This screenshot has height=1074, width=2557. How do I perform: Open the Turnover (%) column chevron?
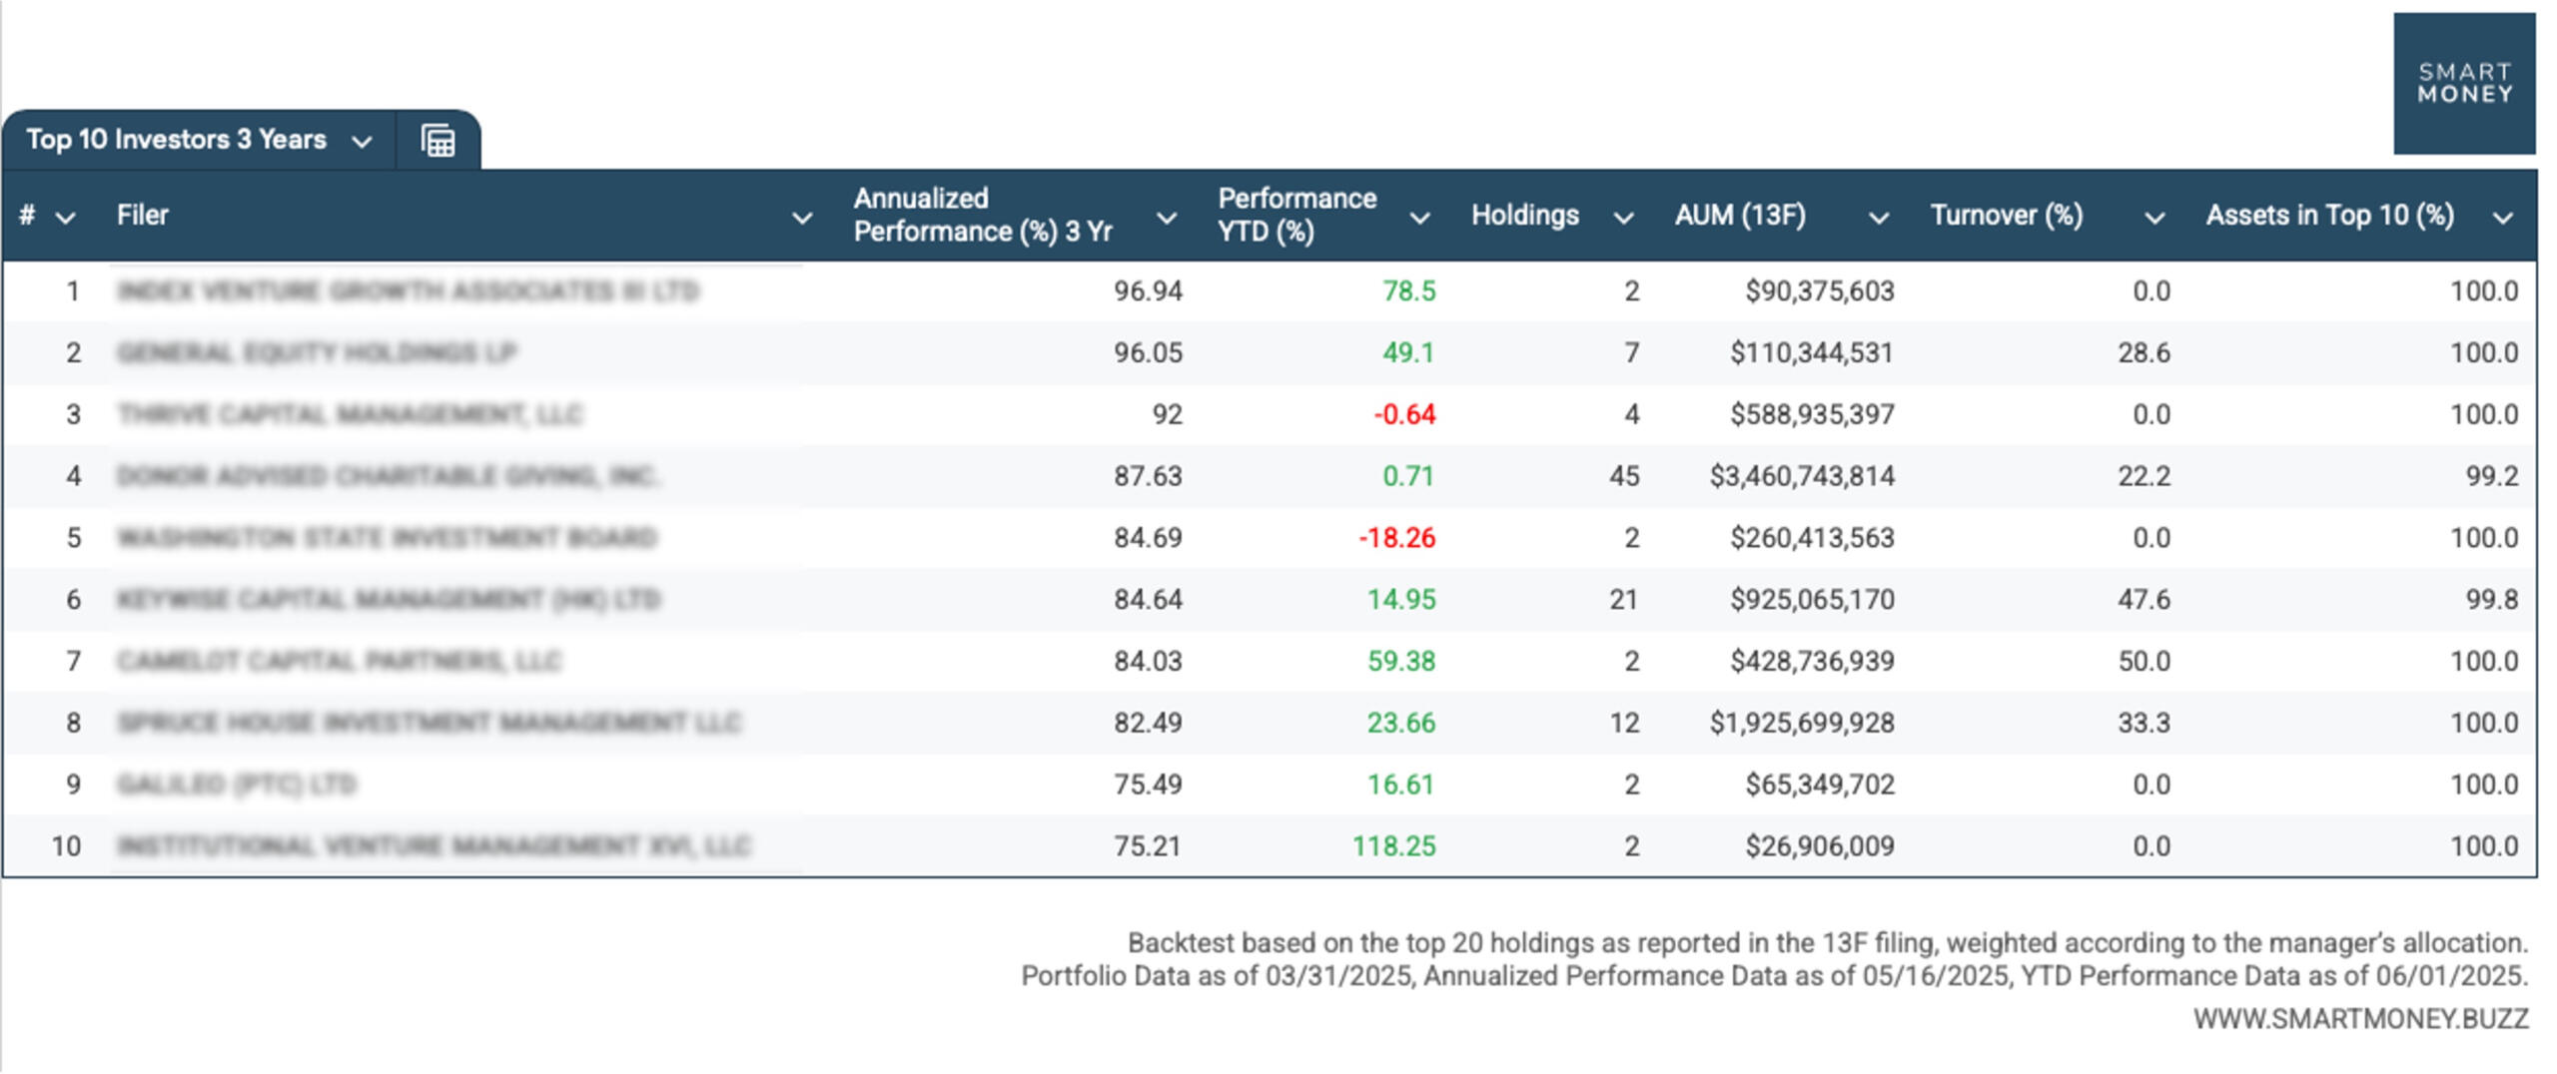(x=2154, y=218)
